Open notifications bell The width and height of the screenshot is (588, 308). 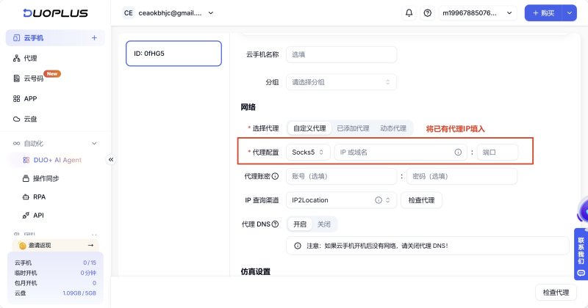(409, 13)
